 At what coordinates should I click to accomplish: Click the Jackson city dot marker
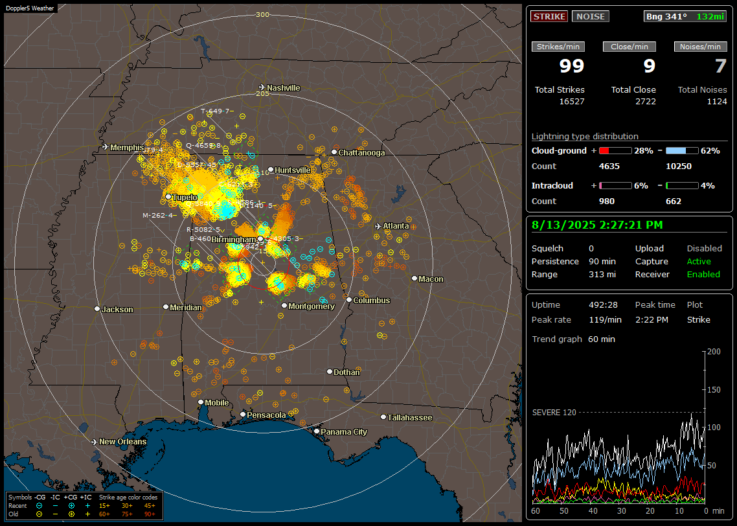pyautogui.click(x=97, y=309)
